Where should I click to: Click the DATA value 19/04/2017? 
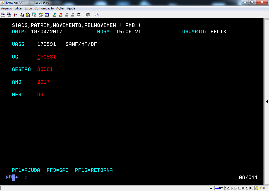point(47,32)
